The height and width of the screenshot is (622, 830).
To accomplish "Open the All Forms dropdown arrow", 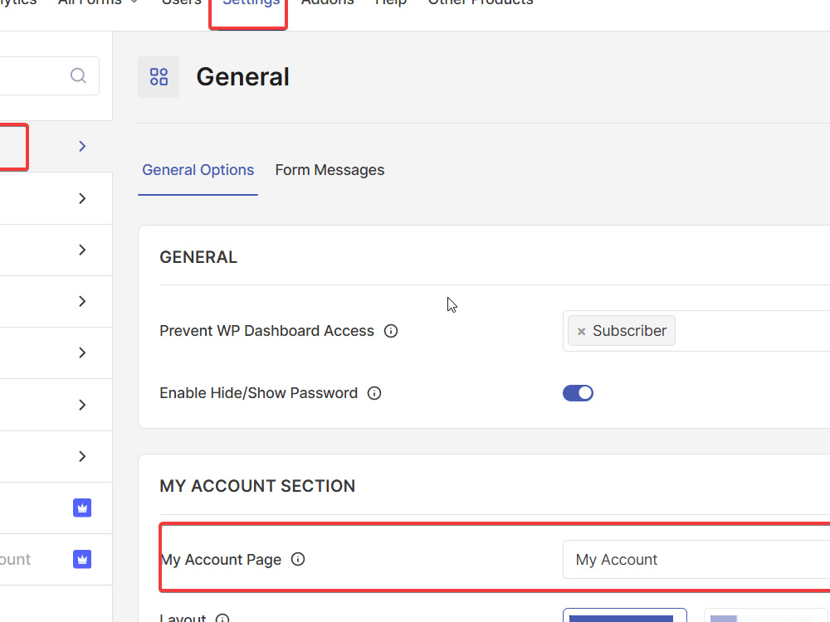I will point(134,2).
